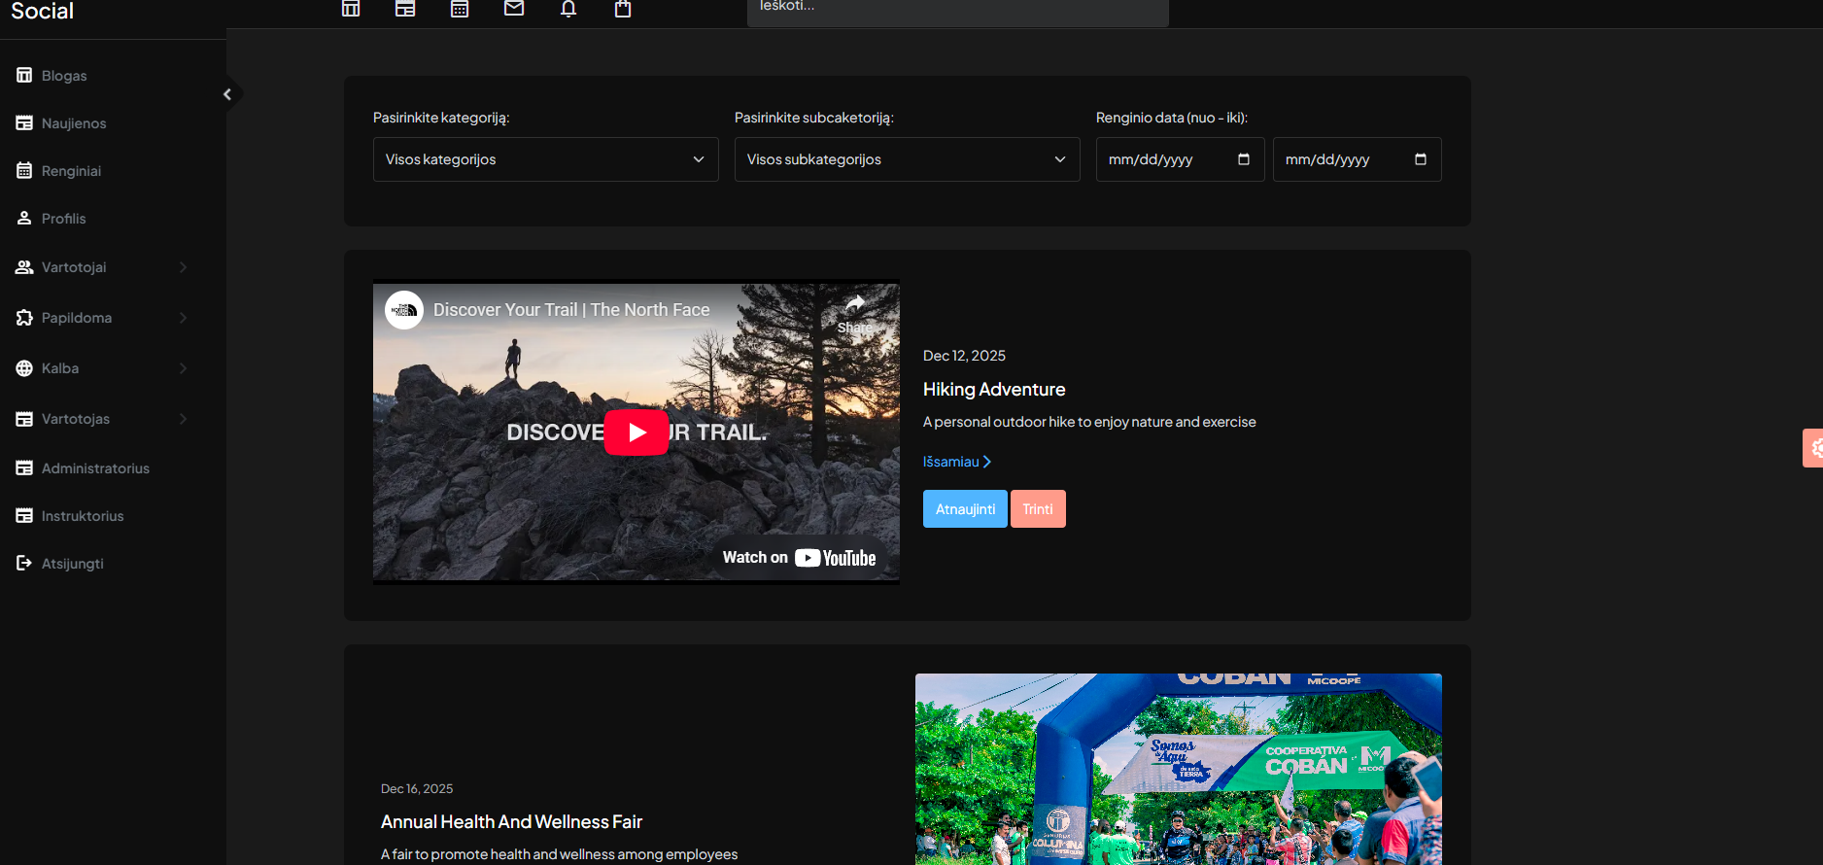Click the Atnaujinti button for Hiking Adventure
Viewport: 1823px width, 865px height.
[965, 509]
